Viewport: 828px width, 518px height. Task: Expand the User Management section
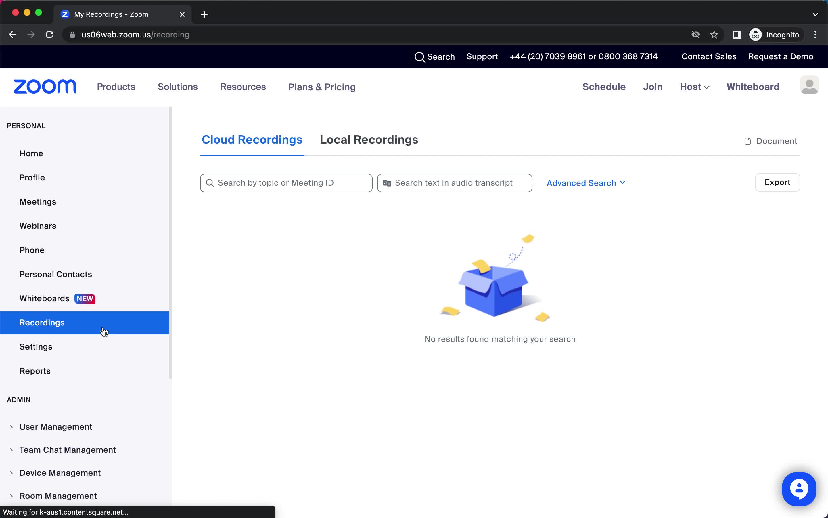pos(12,427)
